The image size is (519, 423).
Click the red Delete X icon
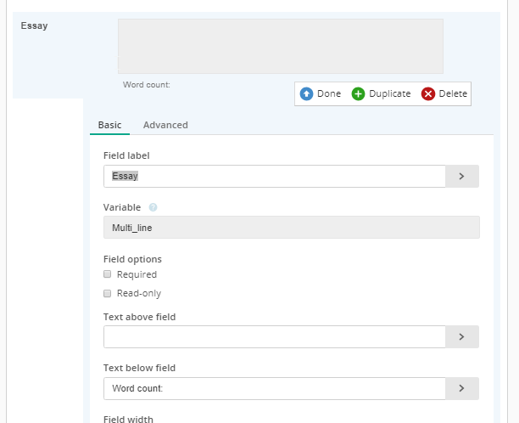[x=427, y=93]
